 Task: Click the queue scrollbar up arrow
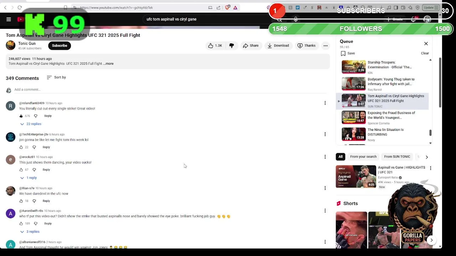(x=430, y=60)
